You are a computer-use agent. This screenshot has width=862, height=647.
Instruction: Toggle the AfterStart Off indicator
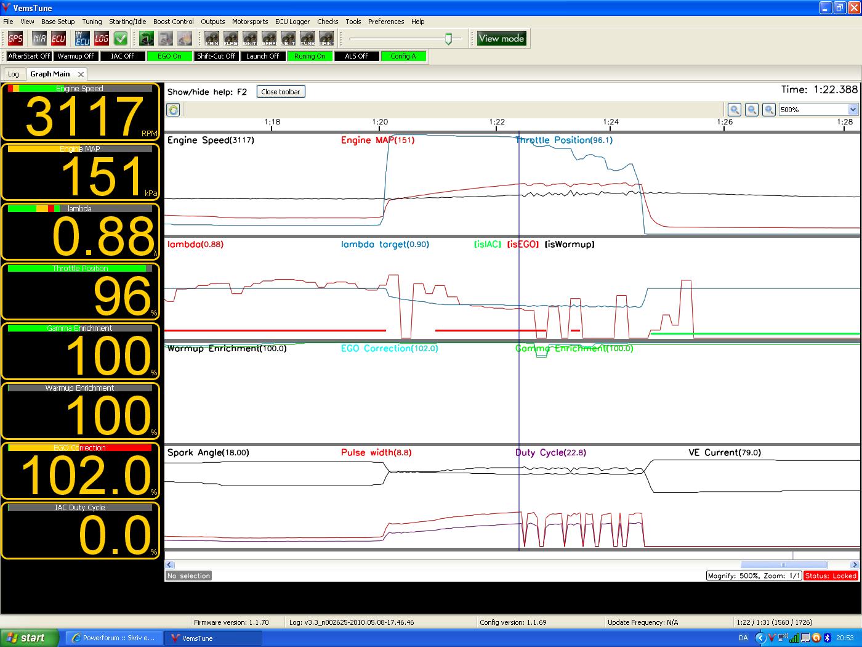click(28, 56)
